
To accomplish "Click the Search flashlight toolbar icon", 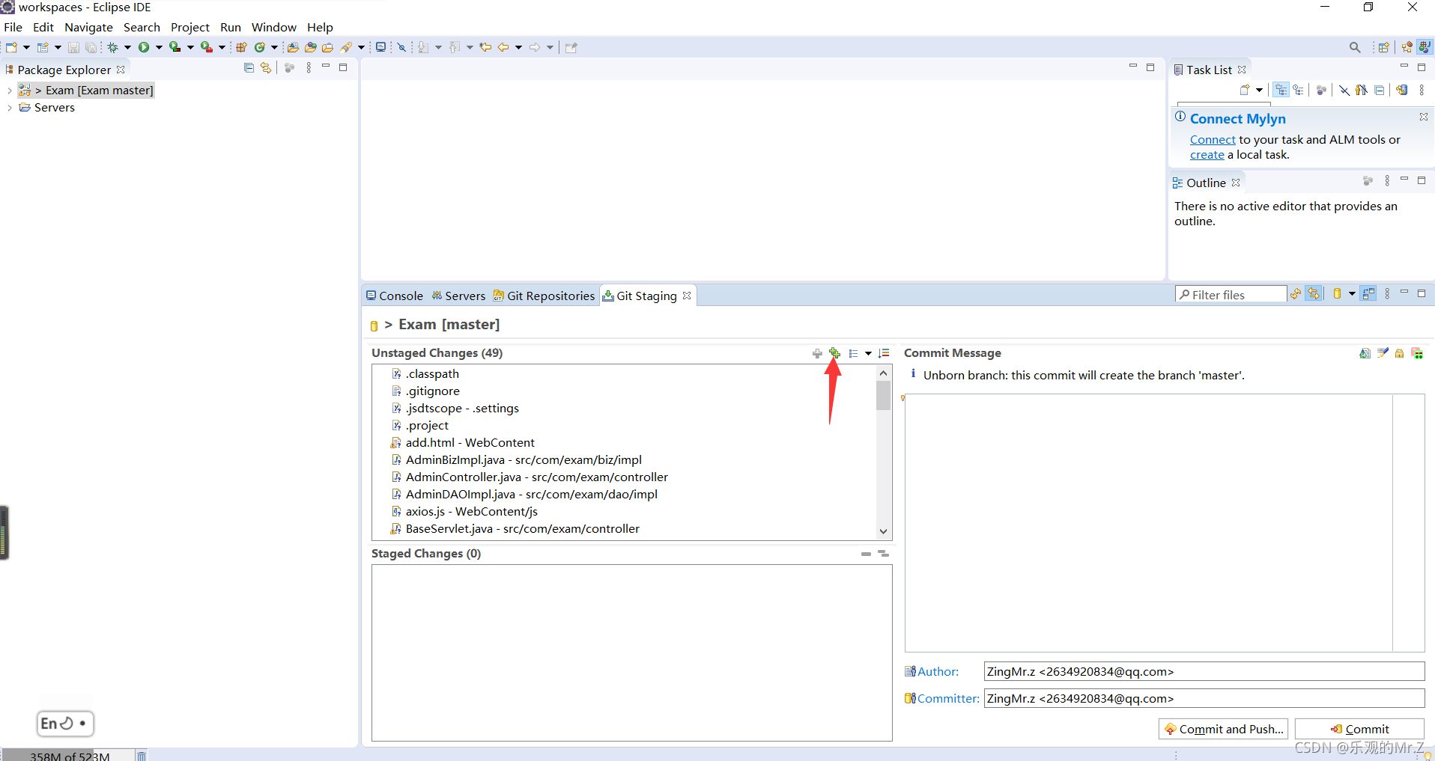I will tap(346, 47).
